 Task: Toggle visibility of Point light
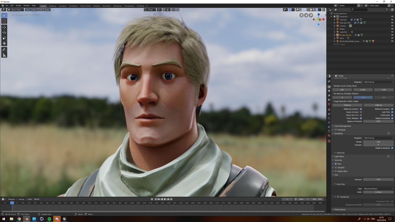coord(392,38)
